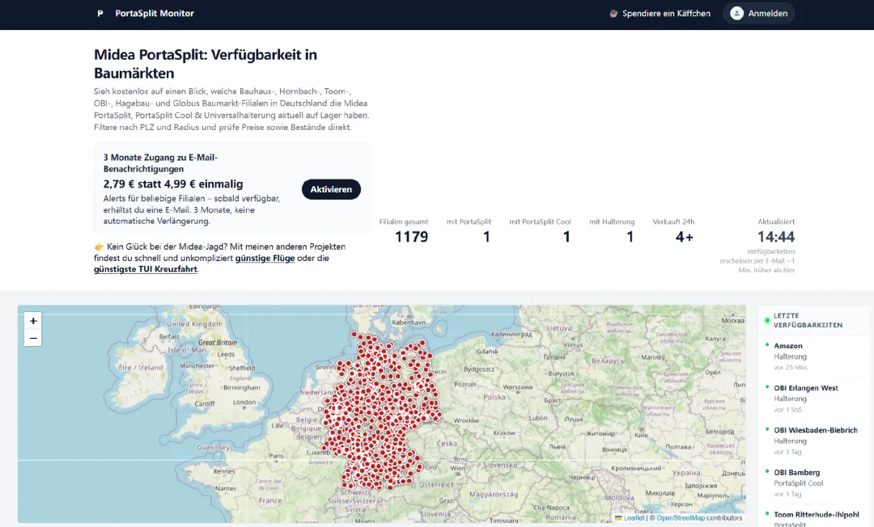Screen dimensions: 874x527
Task: Click the 2,79 € statt 4,99 € price
Action: pos(173,183)
